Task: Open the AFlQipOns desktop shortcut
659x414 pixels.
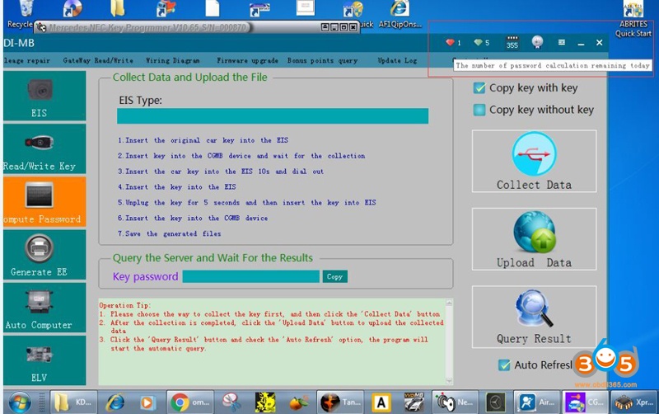Action: click(400, 14)
